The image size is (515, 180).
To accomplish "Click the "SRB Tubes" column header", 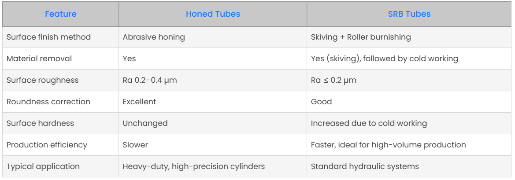I will click(409, 14).
